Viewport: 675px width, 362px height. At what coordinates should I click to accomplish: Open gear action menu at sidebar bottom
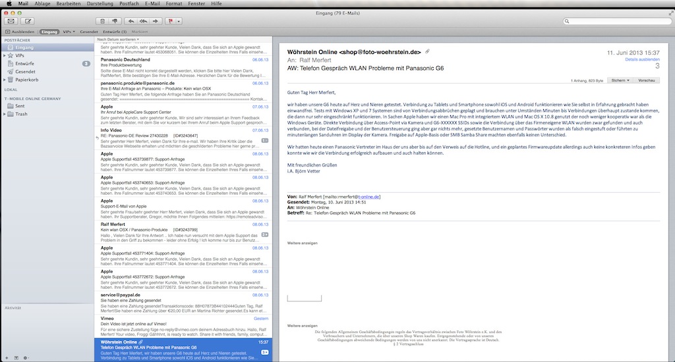pos(26,357)
